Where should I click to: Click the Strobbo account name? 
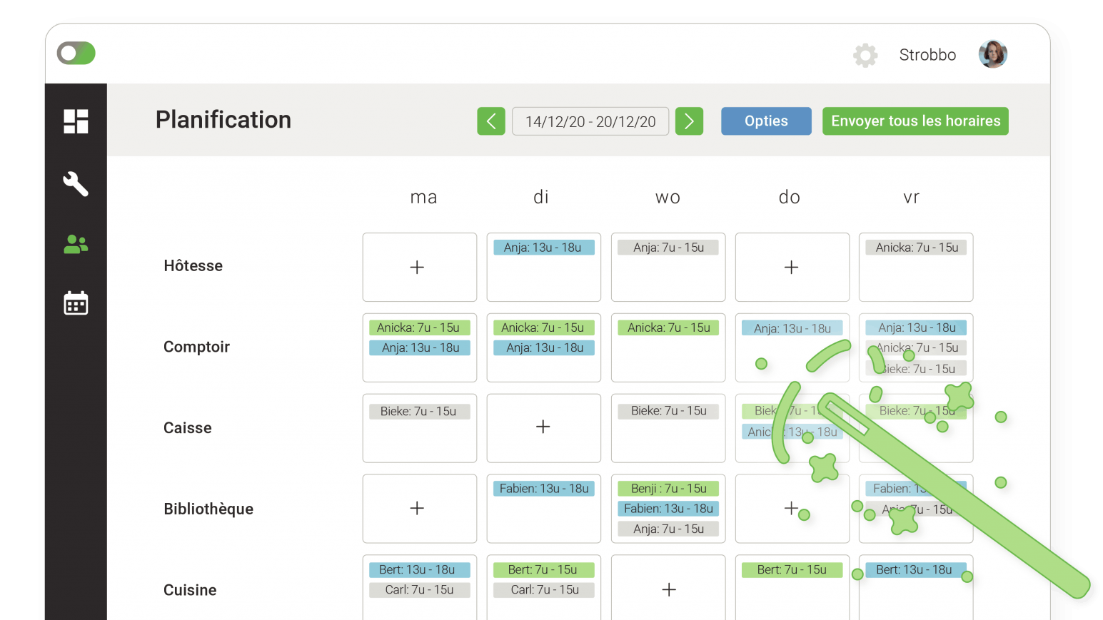(927, 55)
